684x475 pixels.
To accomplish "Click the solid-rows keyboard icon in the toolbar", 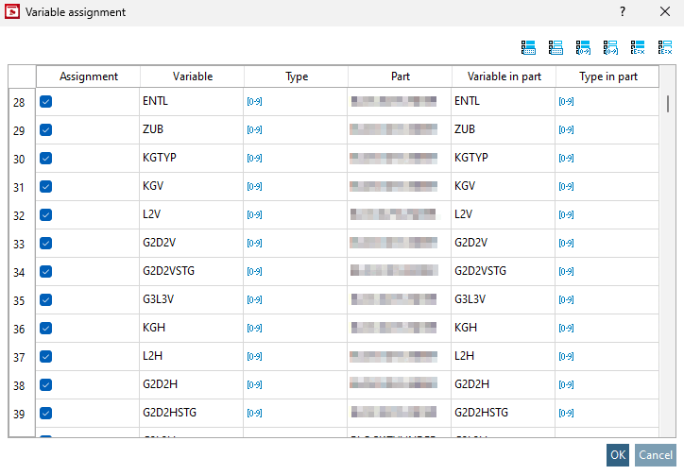I will click(x=528, y=46).
